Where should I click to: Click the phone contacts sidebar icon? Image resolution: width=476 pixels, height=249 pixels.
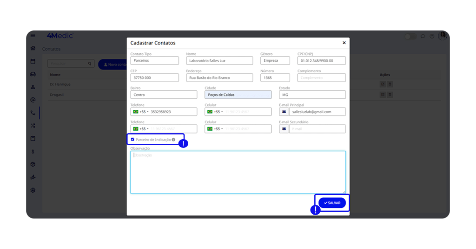[33, 113]
